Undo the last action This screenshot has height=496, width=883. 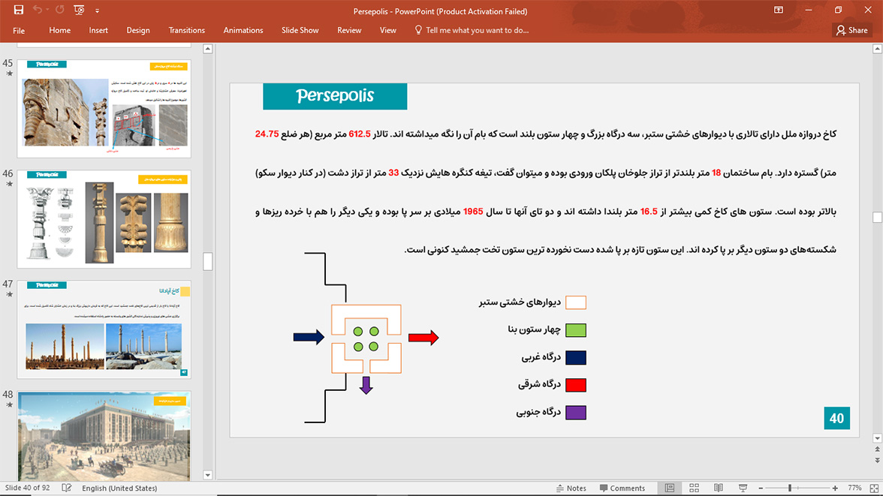pos(38,11)
